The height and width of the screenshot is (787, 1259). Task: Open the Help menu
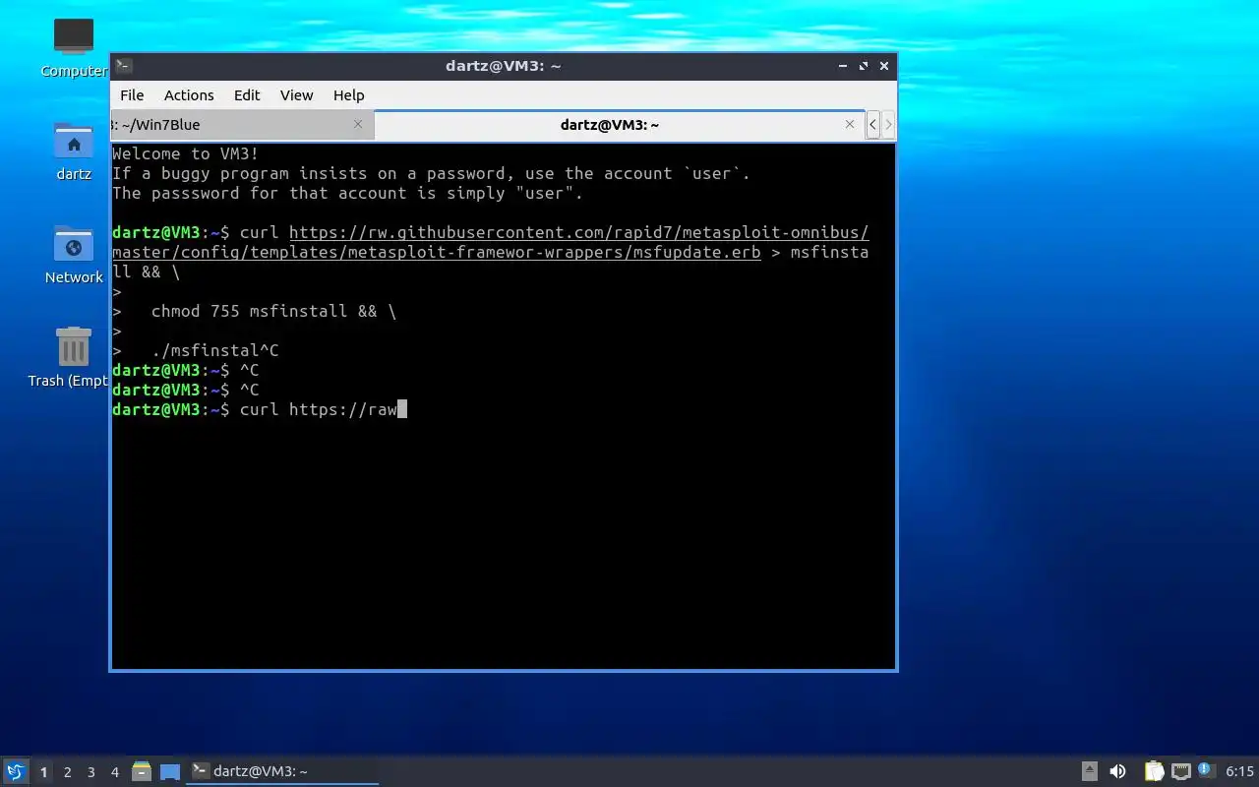tap(348, 95)
